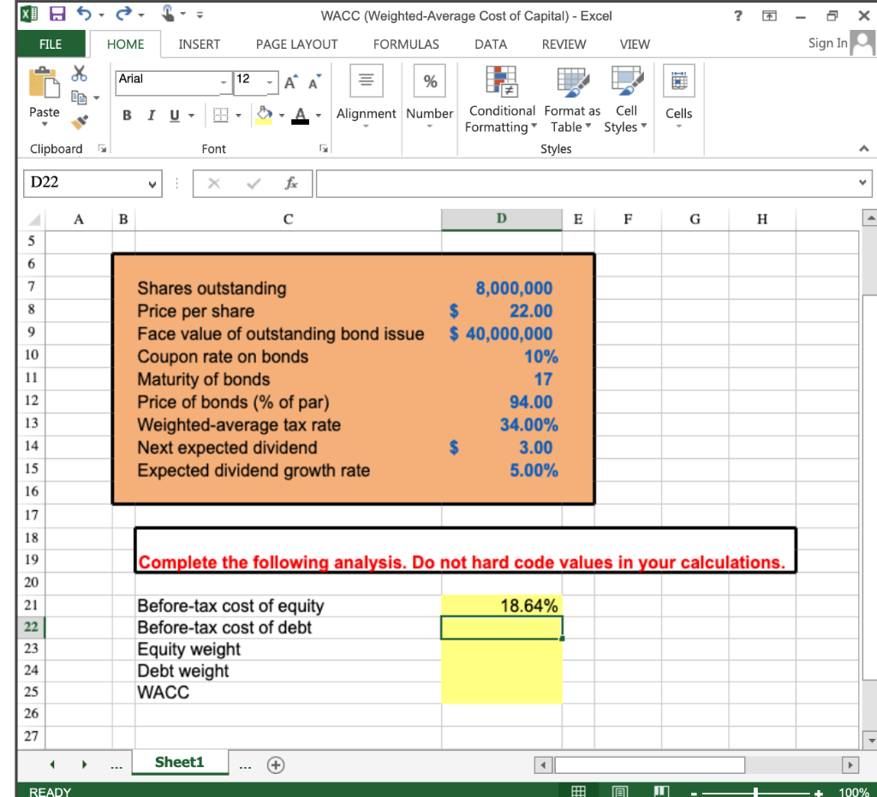Click the 100% zoom level
The height and width of the screenshot is (797, 877).
click(854, 792)
